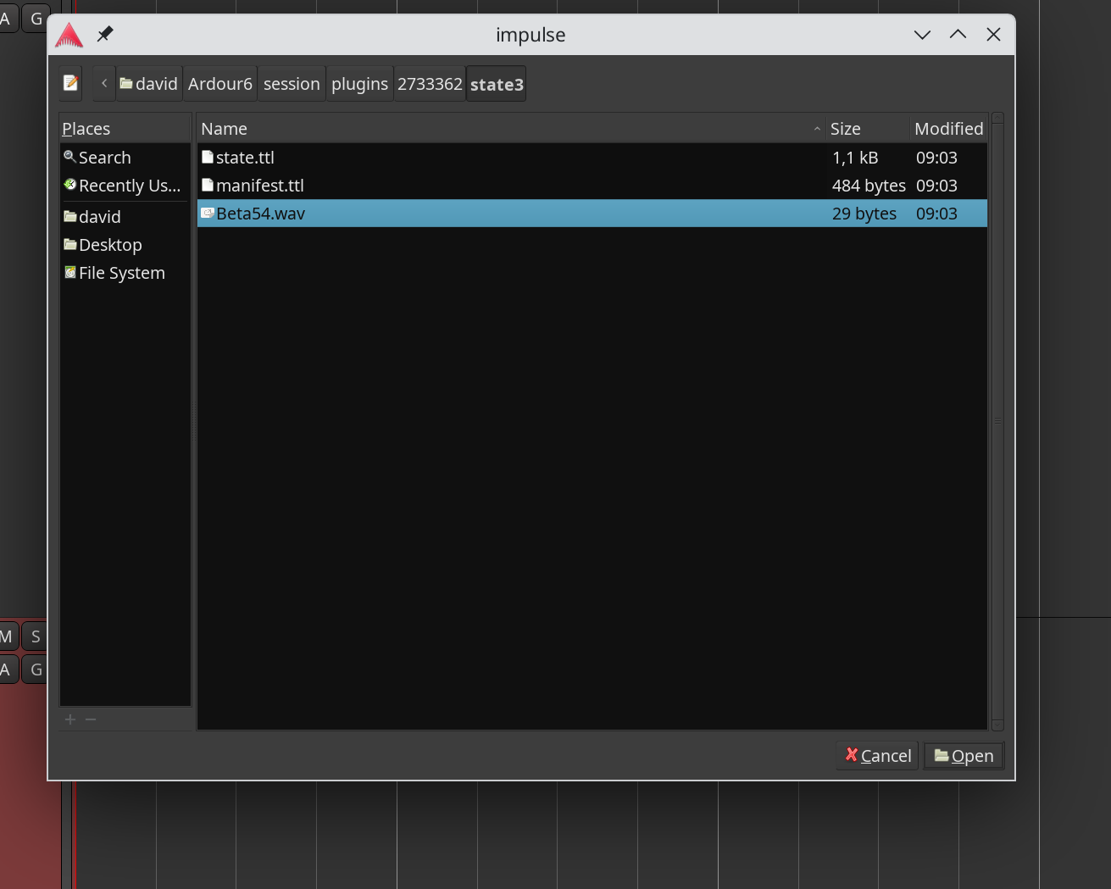Select the Beta54.wav file
This screenshot has width=1111, height=889.
[260, 214]
